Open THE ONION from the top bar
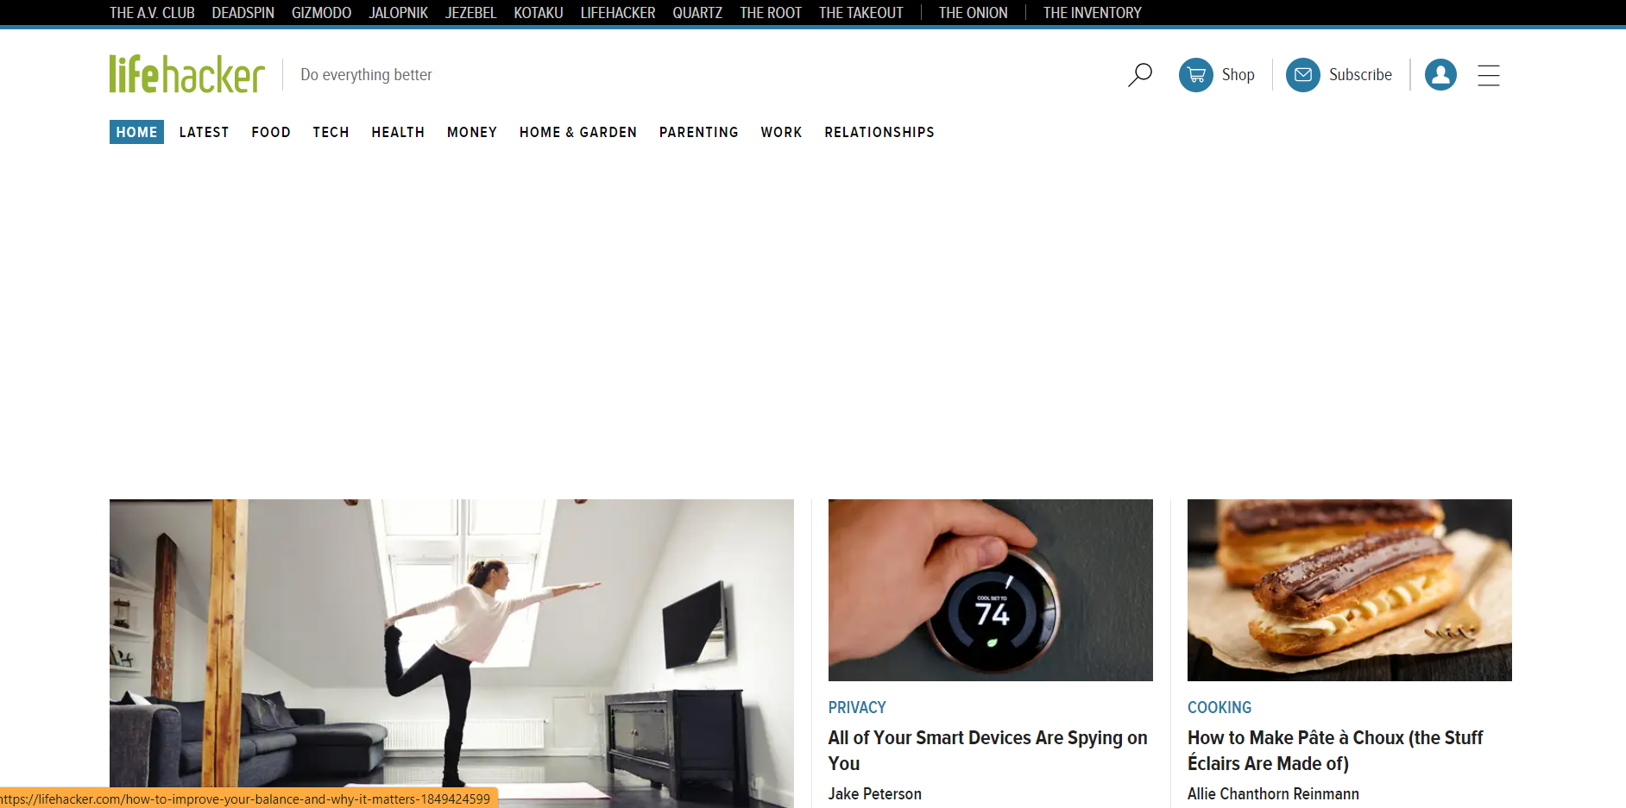Image resolution: width=1626 pixels, height=808 pixels. (972, 12)
